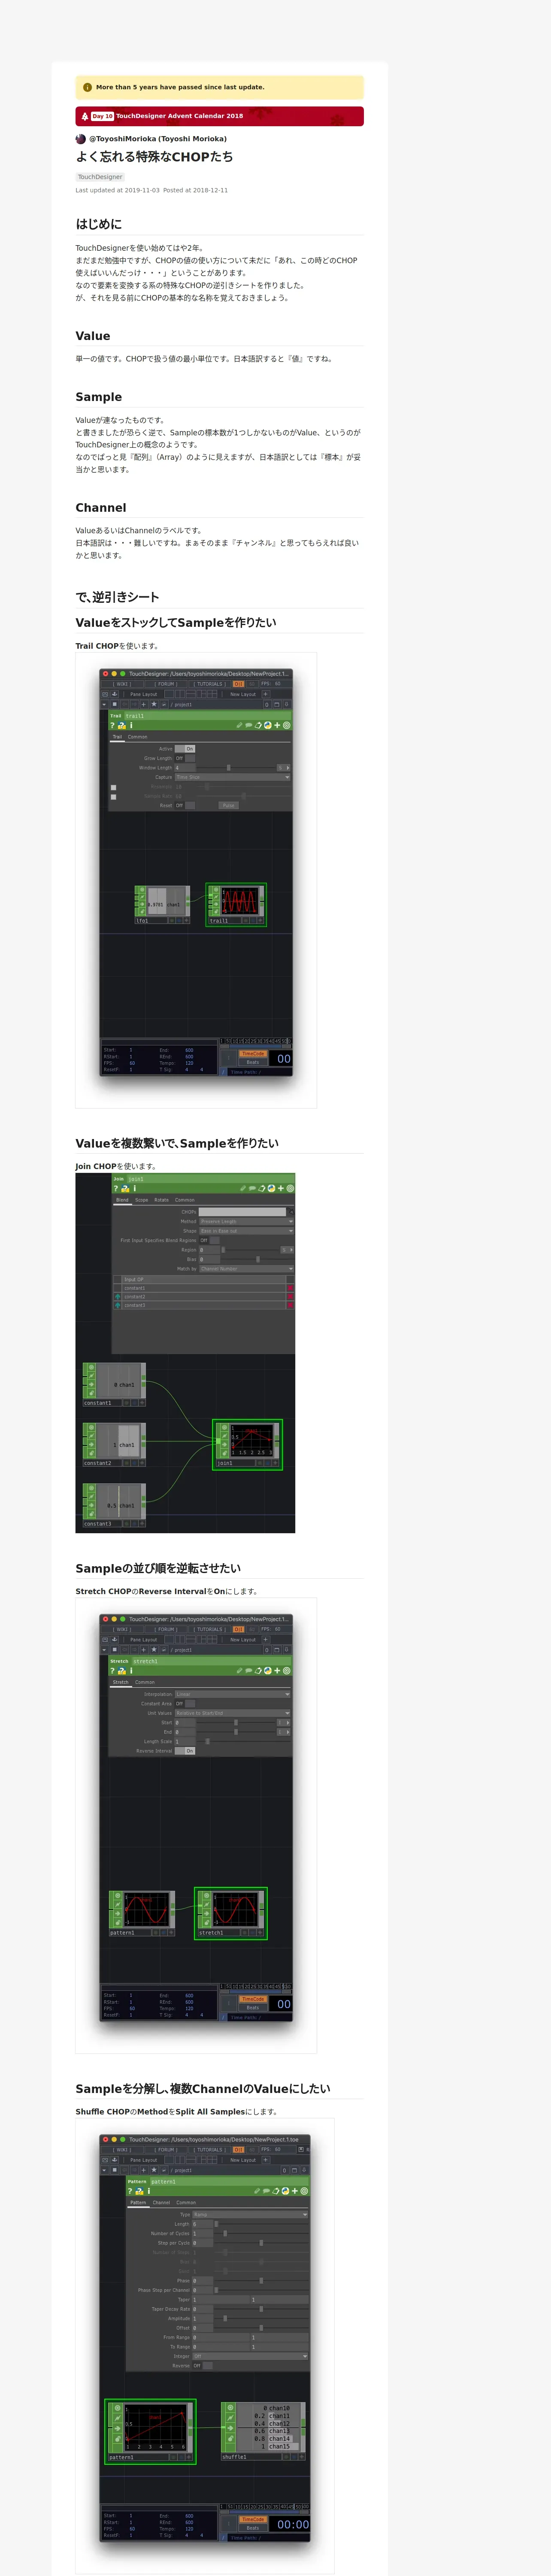Viewport: 551px width, 2576px height.
Task: Select the Trail tab in trail1 panel
Action: pos(117,737)
